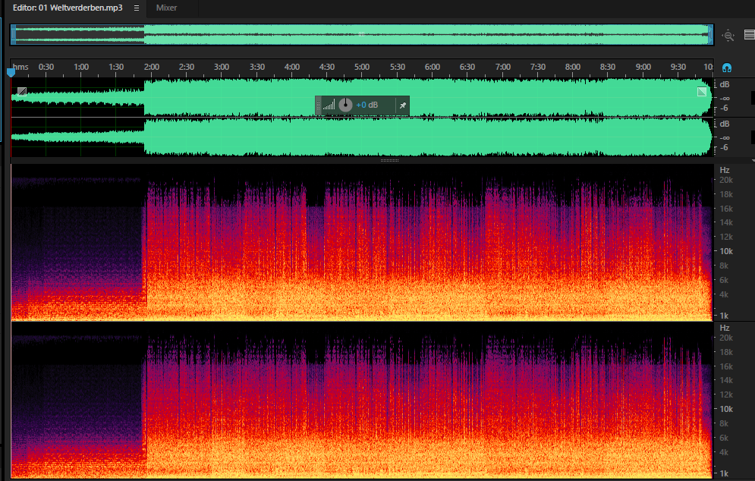Screen dimensions: 755x481
Task: Click the 5:30 mark on timeline
Action: pyautogui.click(x=398, y=67)
